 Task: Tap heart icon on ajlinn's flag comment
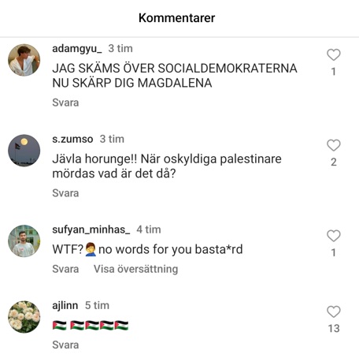pos(334,311)
